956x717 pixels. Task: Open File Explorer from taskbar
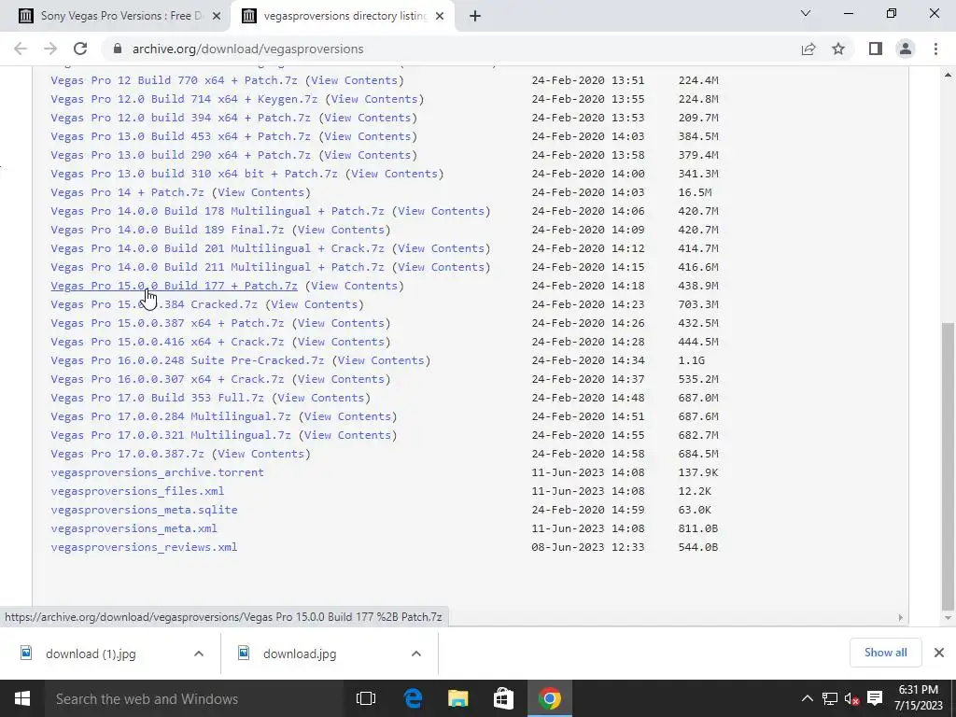(457, 698)
